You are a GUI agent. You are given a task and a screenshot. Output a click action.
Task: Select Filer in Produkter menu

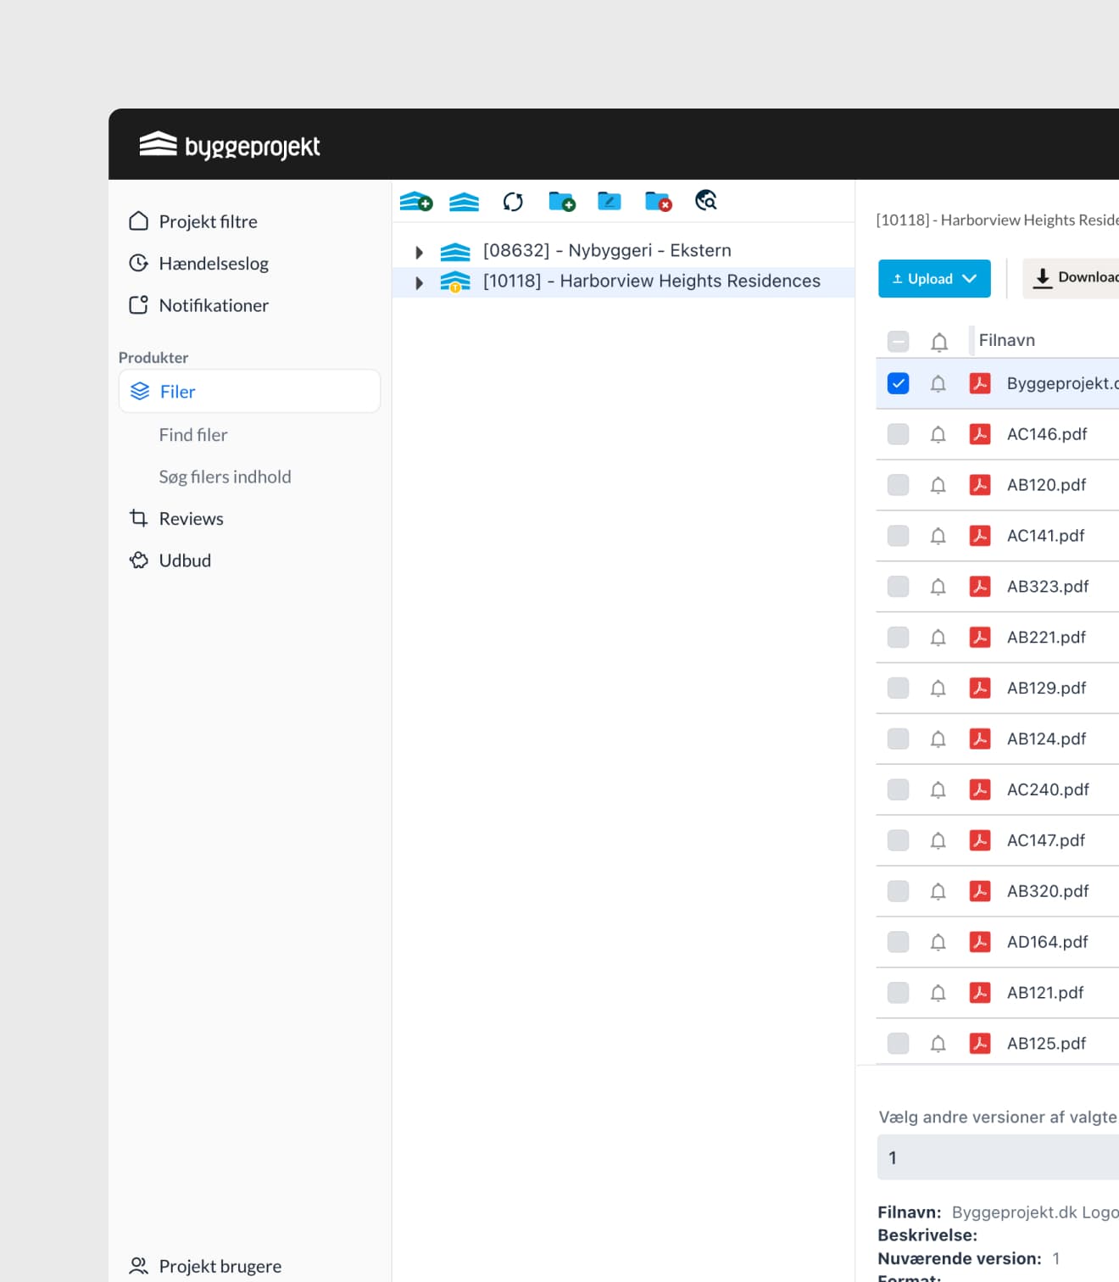tap(249, 392)
